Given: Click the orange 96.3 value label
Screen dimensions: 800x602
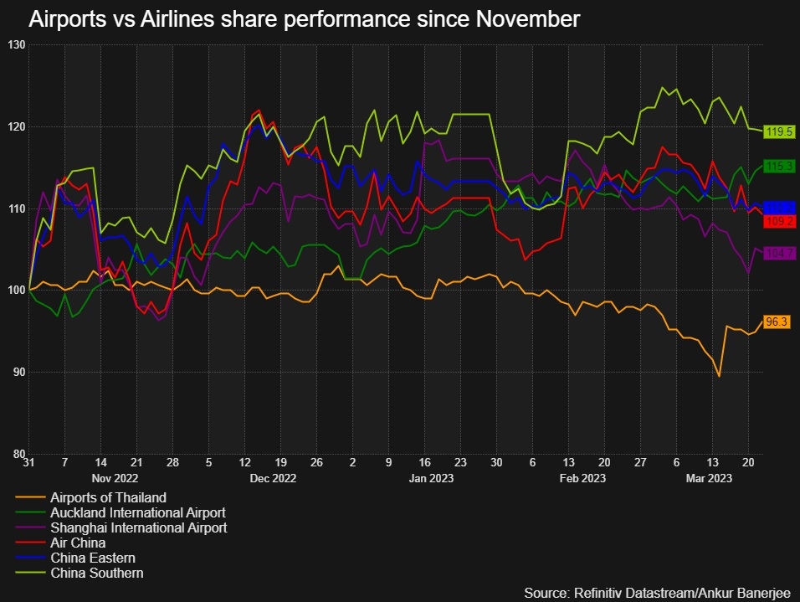Looking at the screenshot, I should (x=777, y=322).
